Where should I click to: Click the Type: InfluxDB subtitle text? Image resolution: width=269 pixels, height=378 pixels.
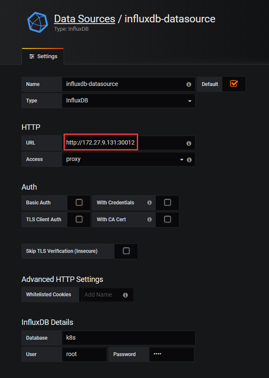[x=71, y=29]
